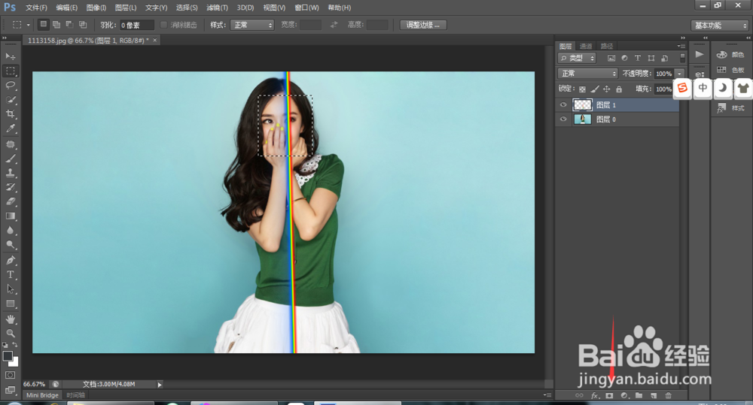Image resolution: width=753 pixels, height=405 pixels.
Task: Click the foreground color swatch
Action: point(8,356)
